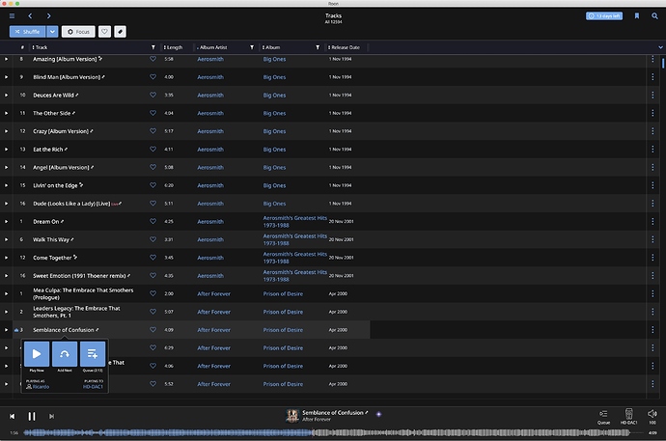This screenshot has height=441, width=666.
Task: Click the Queue button in the popup
Action: click(93, 354)
